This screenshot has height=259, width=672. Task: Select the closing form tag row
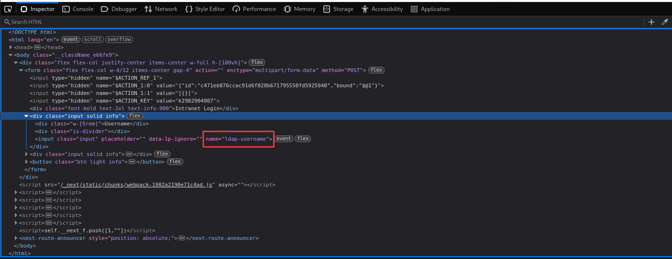[336, 169]
